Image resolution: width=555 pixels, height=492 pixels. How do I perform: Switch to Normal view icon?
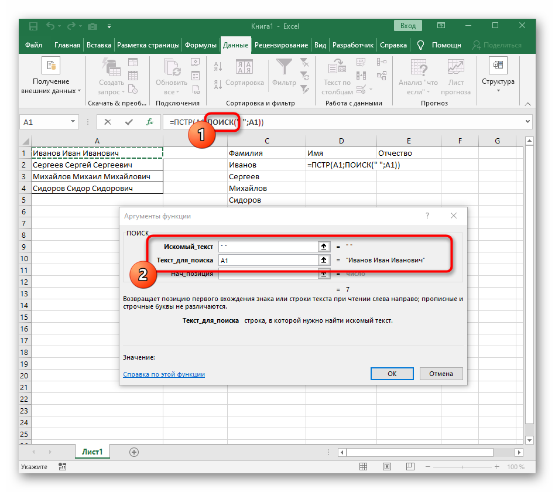click(x=363, y=466)
